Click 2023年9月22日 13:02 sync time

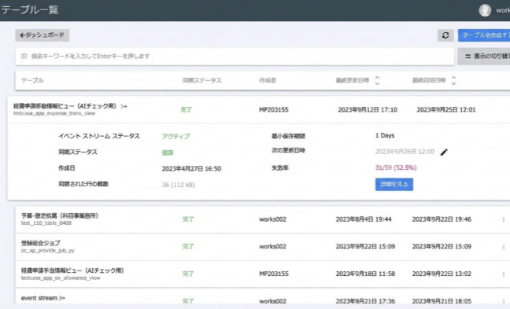[x=442, y=274]
